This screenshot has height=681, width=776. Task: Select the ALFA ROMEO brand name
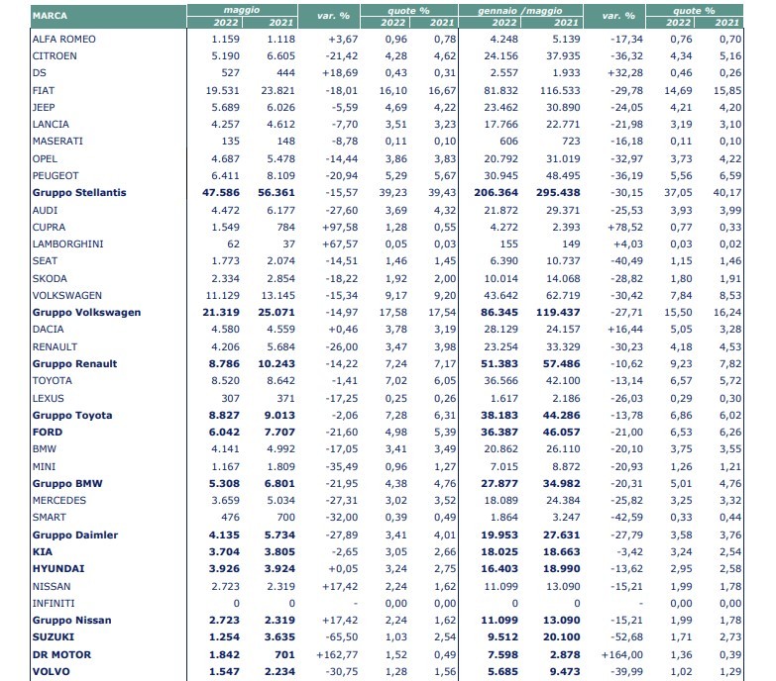tap(63, 39)
